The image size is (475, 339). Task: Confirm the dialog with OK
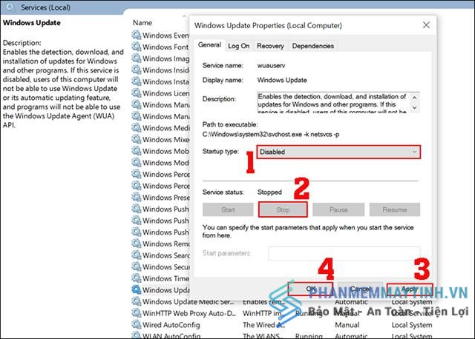click(310, 289)
